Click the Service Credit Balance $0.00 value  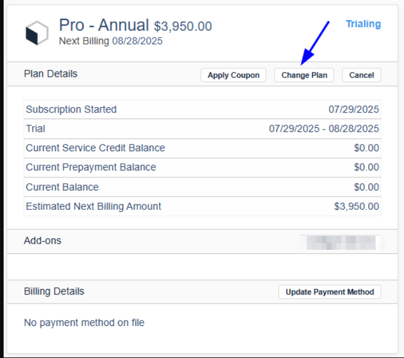(367, 148)
